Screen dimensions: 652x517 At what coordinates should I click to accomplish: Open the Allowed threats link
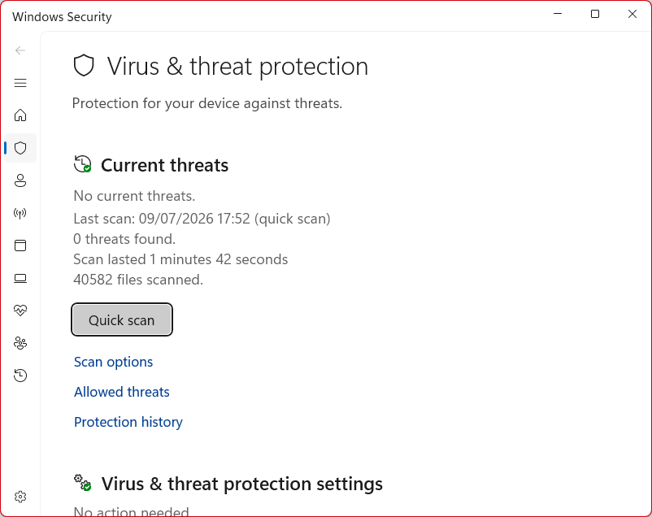pos(121,392)
